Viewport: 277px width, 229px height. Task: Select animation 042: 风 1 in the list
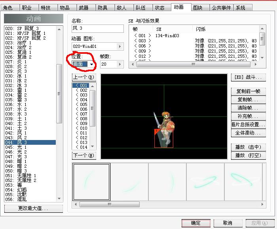[x=30, y=133]
